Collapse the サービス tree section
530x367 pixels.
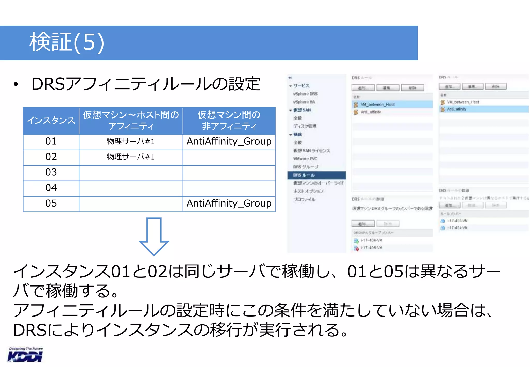coord(291,86)
